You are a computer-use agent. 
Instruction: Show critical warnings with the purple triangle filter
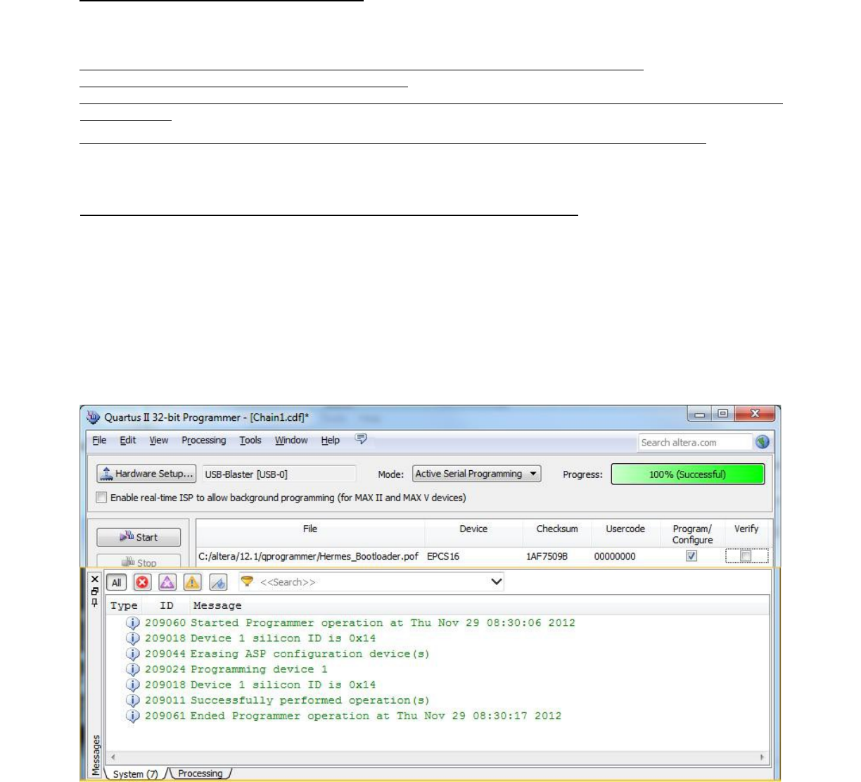167,582
